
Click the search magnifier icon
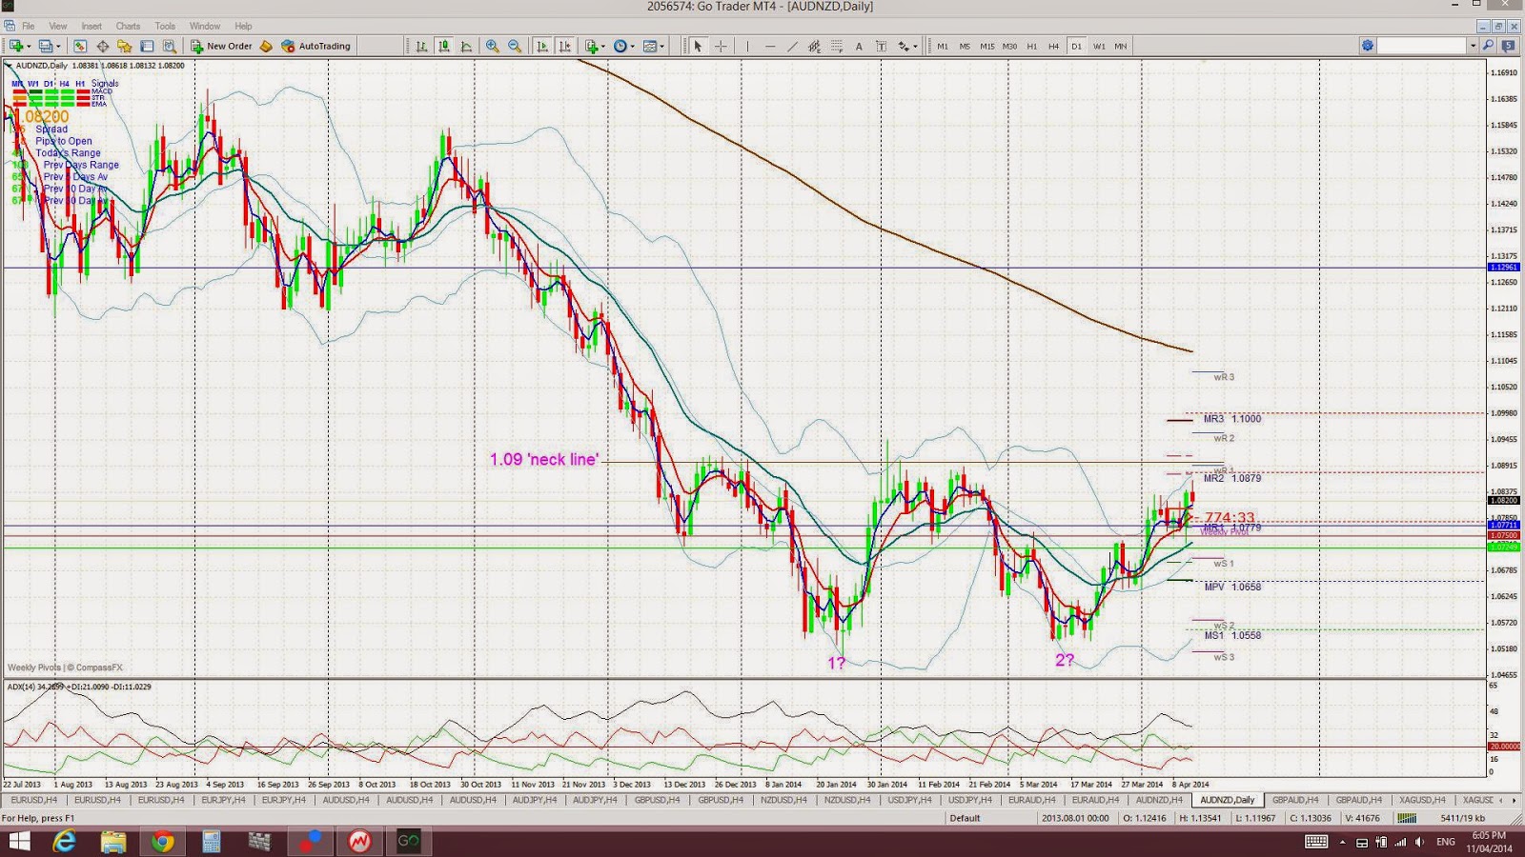pos(1489,46)
